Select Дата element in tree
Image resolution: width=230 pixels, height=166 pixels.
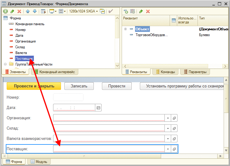19,36
